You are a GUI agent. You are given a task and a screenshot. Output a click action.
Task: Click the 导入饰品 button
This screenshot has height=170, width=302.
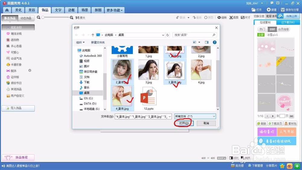point(18,108)
